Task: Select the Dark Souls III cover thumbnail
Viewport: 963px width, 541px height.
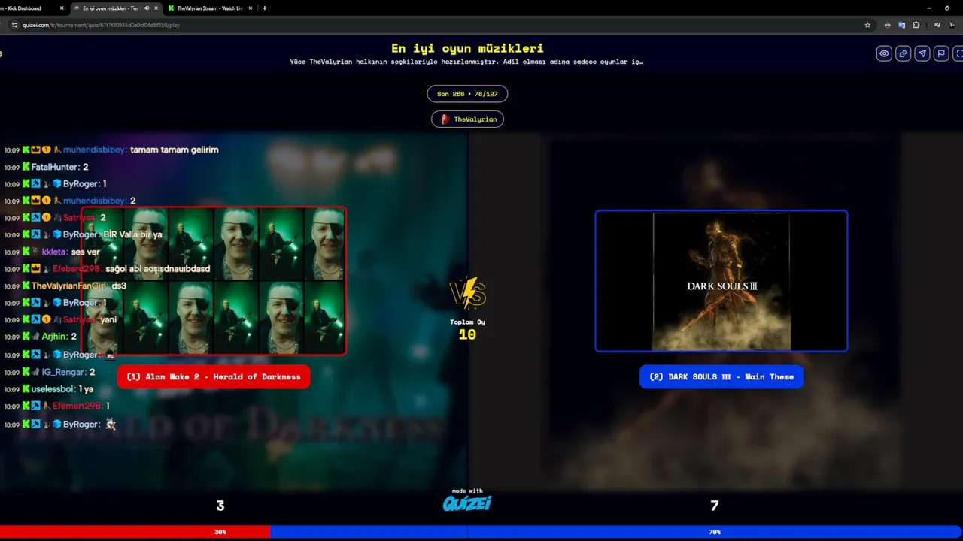Action: click(721, 281)
